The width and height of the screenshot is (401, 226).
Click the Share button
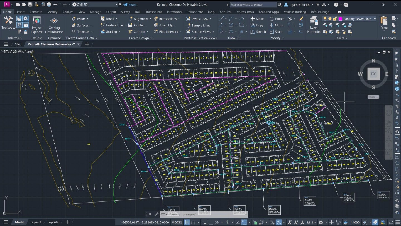[x=130, y=4]
